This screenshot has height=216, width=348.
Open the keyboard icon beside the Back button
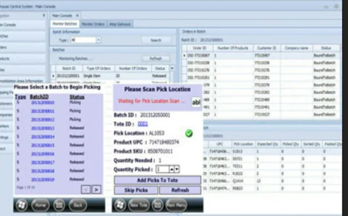coord(59,205)
